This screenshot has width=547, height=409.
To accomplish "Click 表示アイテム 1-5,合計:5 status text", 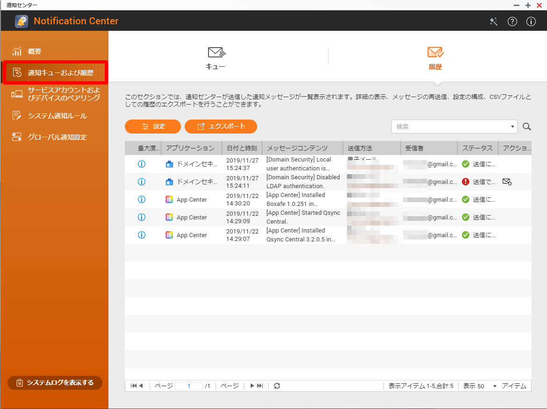I will 421,386.
